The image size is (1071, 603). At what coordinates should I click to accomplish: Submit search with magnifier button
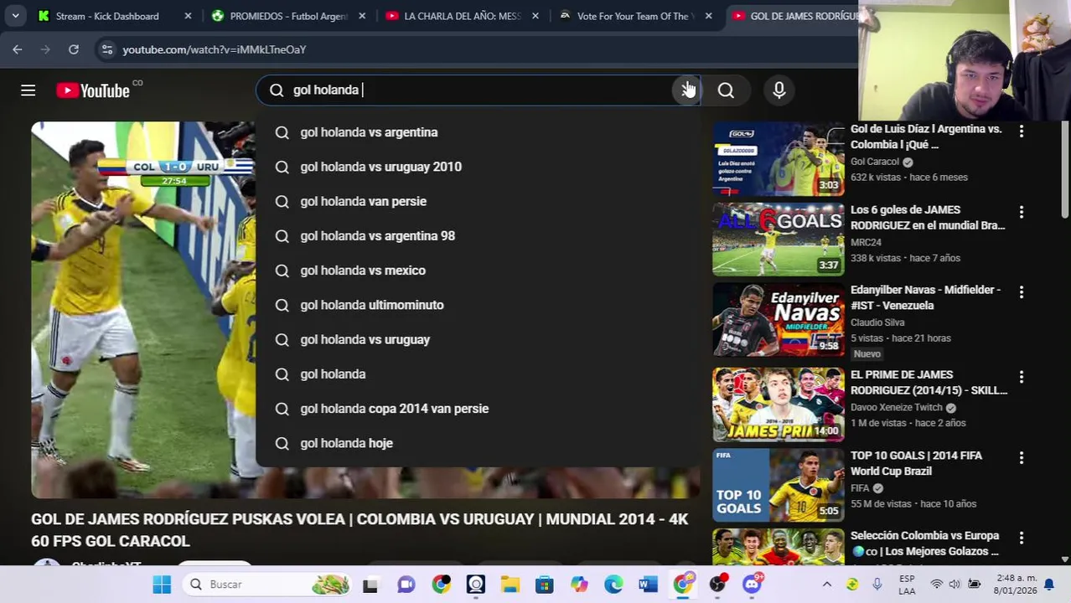pyautogui.click(x=726, y=90)
